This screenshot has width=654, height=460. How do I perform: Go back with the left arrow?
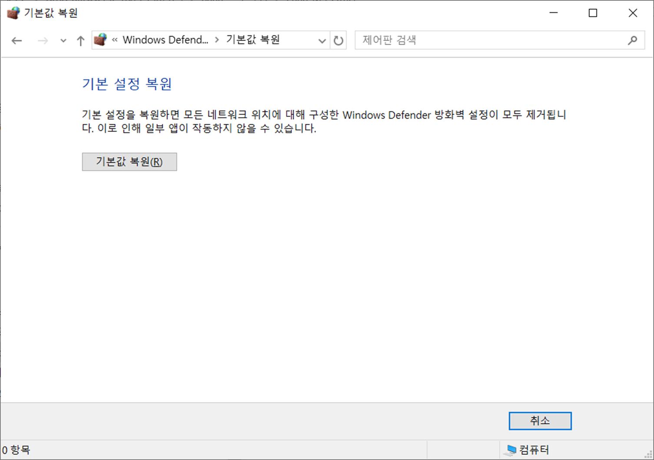pyautogui.click(x=17, y=40)
